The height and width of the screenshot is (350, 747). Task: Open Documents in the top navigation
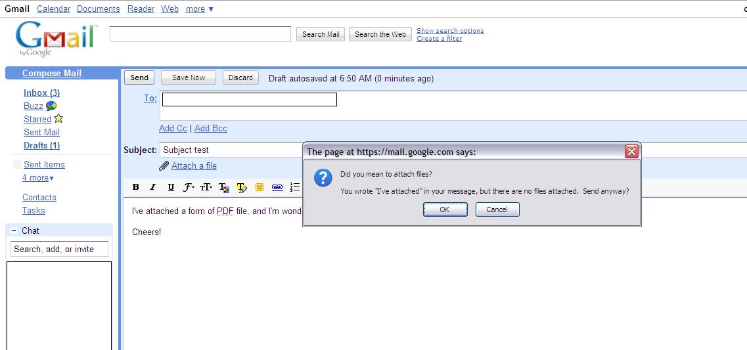click(x=98, y=9)
